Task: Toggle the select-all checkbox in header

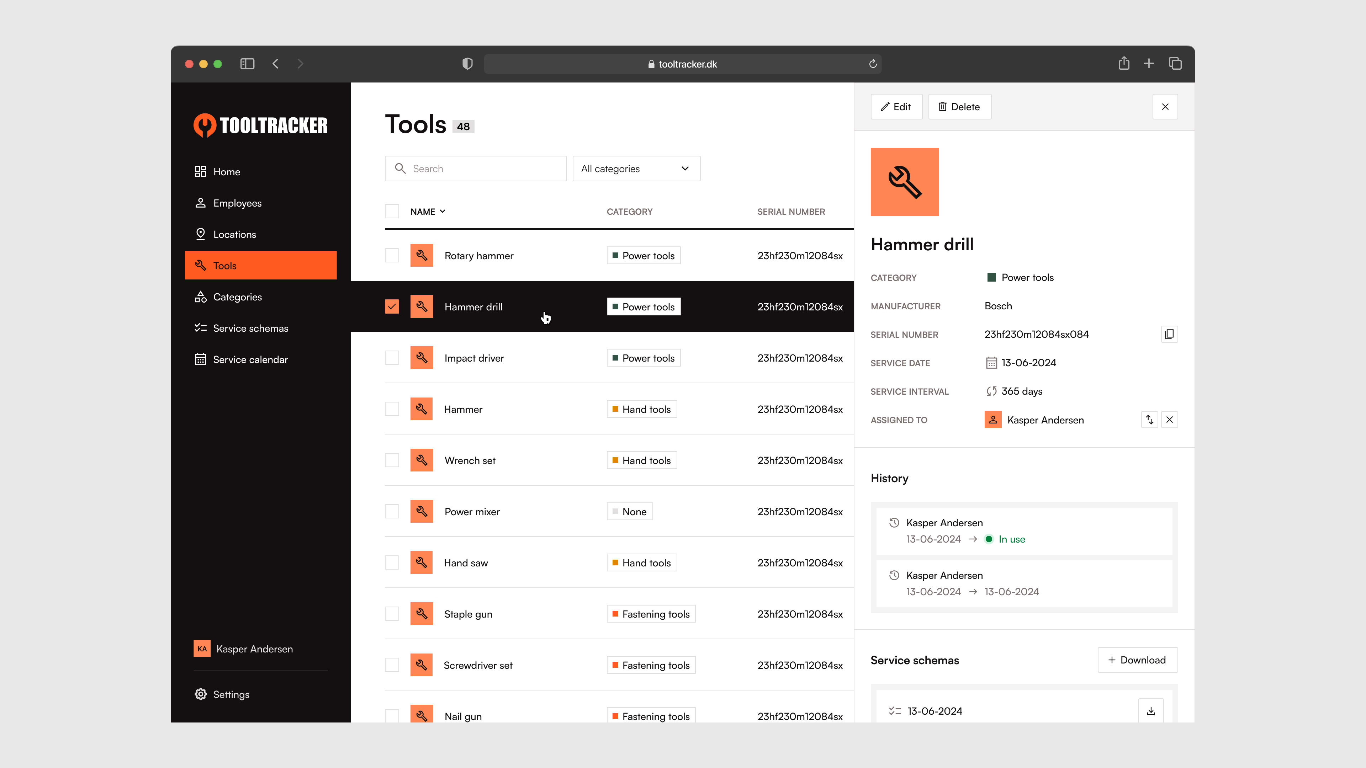Action: point(392,211)
